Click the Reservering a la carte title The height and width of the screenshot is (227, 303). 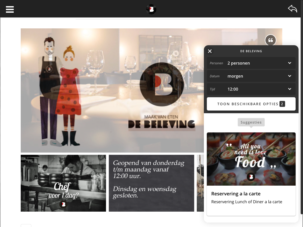click(236, 194)
